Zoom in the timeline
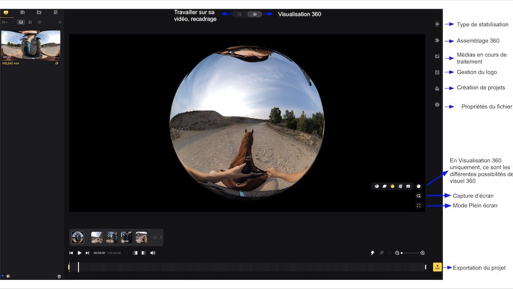Screen dimensions: 513x289 pos(422,253)
